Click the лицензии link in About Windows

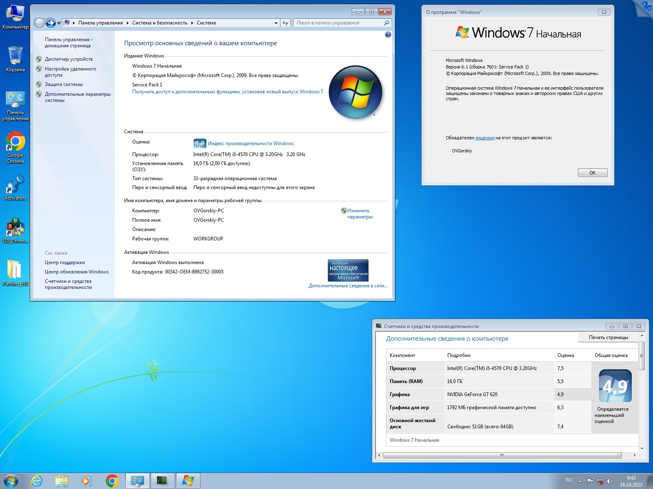click(x=485, y=138)
